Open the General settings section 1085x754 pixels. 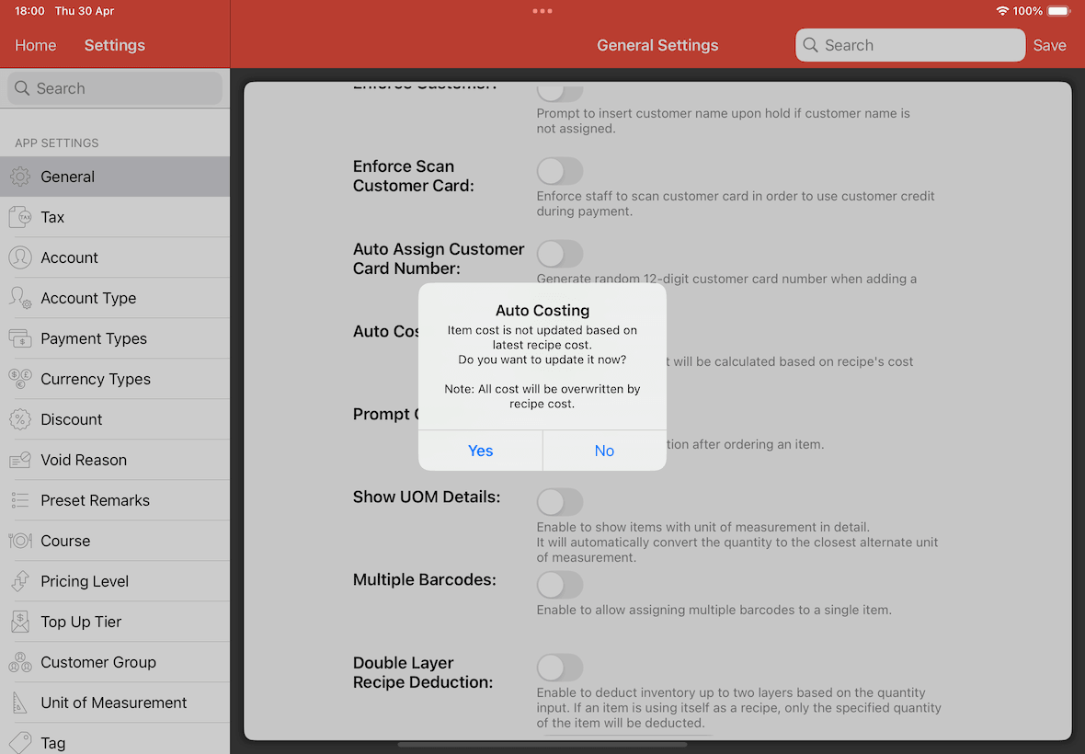click(115, 177)
